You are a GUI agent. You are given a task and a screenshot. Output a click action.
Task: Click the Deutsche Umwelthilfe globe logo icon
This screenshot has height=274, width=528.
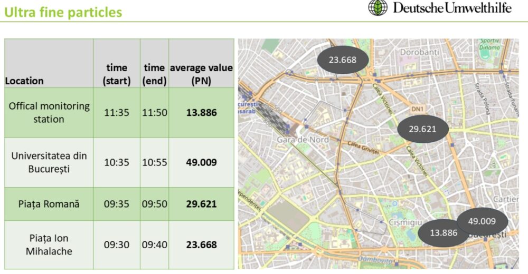[379, 7]
